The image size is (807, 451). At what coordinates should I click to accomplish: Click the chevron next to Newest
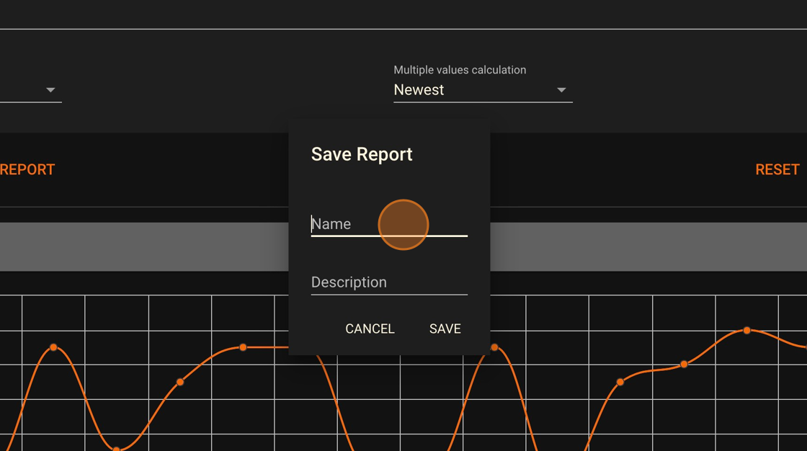(x=561, y=89)
